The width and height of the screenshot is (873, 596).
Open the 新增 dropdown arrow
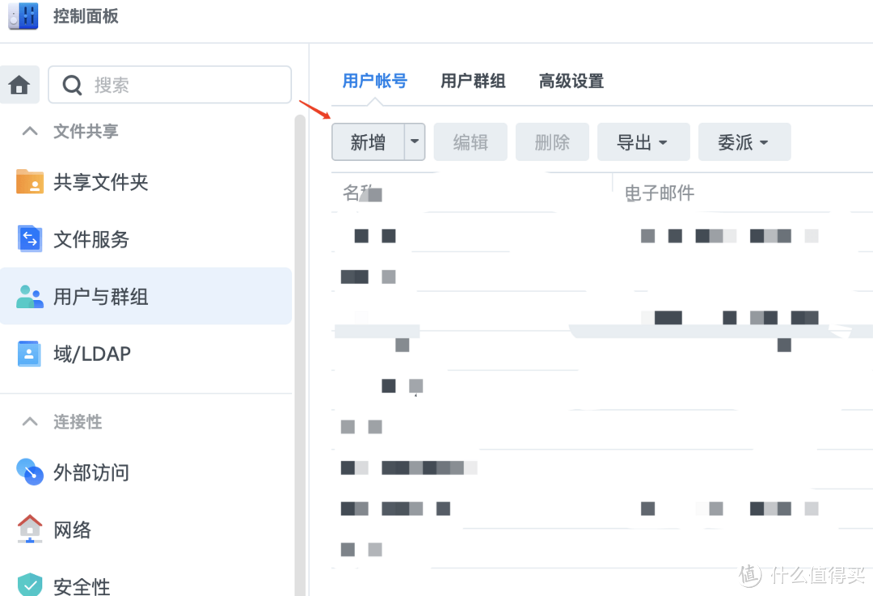tap(414, 142)
